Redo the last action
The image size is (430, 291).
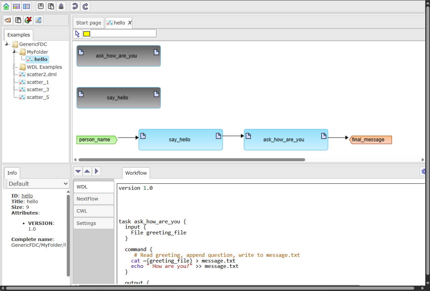point(86,6)
